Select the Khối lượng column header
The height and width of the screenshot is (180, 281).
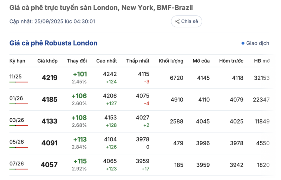171,61
